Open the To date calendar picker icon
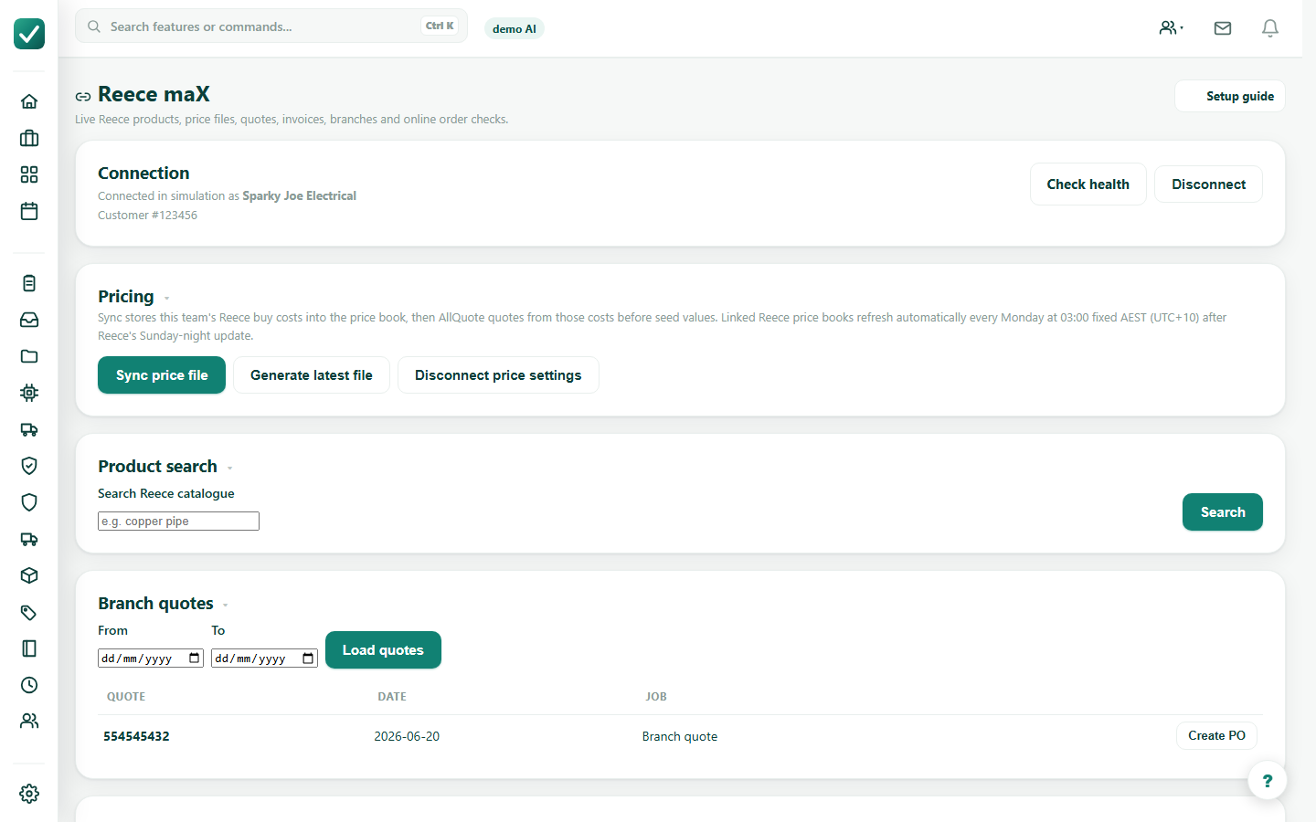The height and width of the screenshot is (822, 1316). 308,658
